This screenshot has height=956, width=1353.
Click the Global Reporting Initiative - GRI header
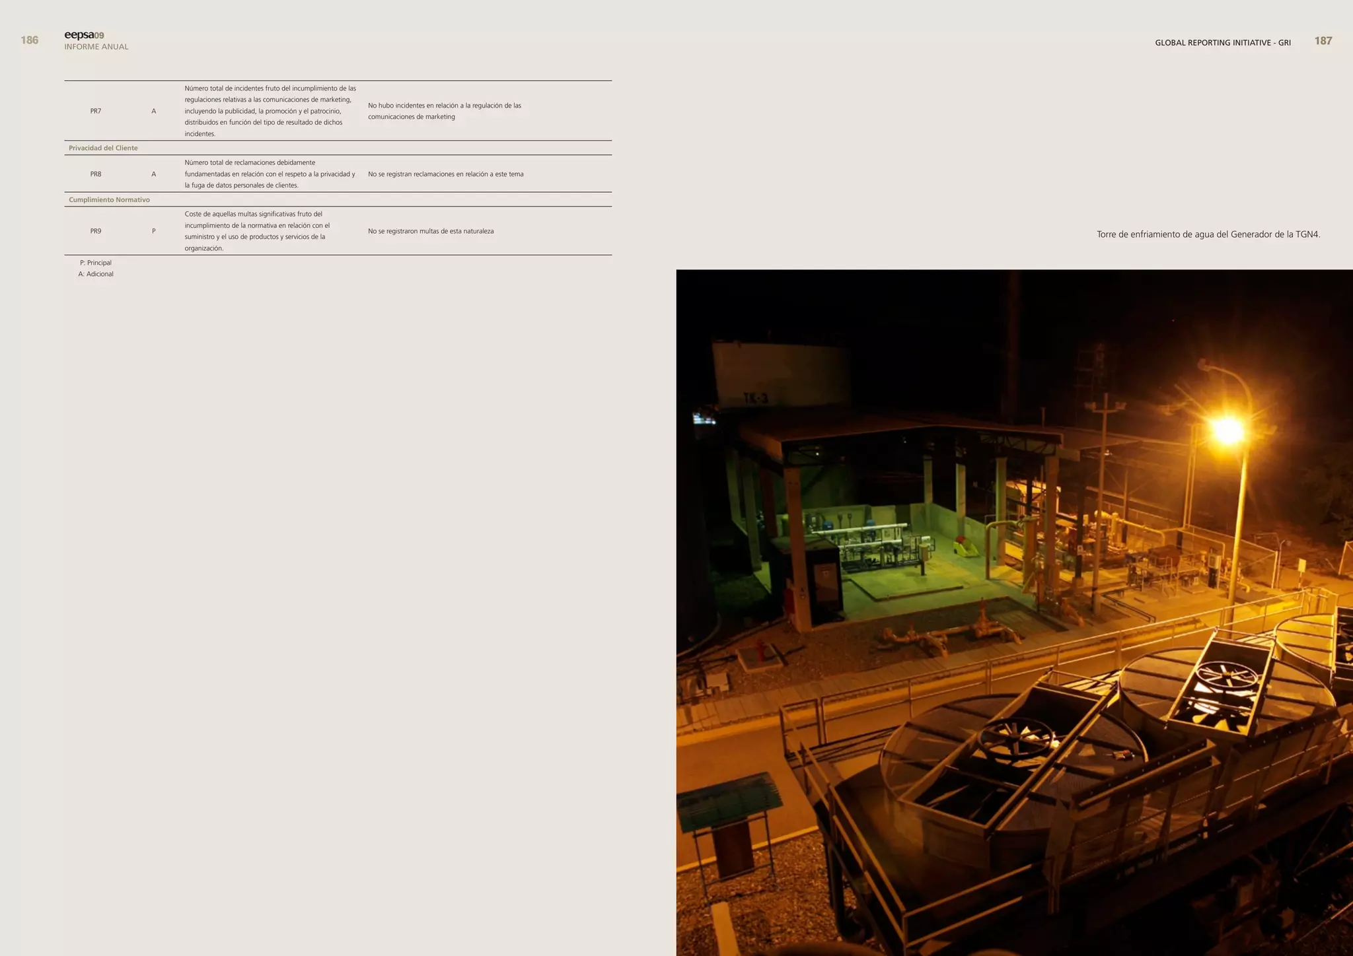(1222, 43)
